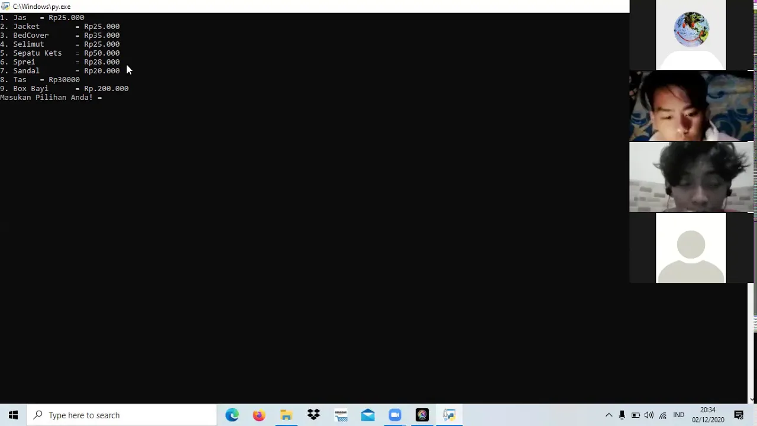Select the Python app in the taskbar

[449, 415]
